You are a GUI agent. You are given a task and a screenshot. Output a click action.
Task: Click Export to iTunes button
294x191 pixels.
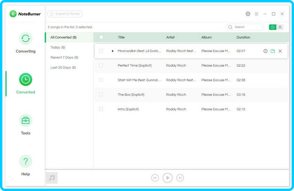(65, 14)
